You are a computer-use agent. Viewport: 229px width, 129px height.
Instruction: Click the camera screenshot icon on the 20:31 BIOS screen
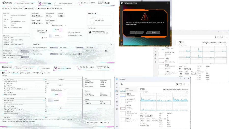tap(84, 3)
